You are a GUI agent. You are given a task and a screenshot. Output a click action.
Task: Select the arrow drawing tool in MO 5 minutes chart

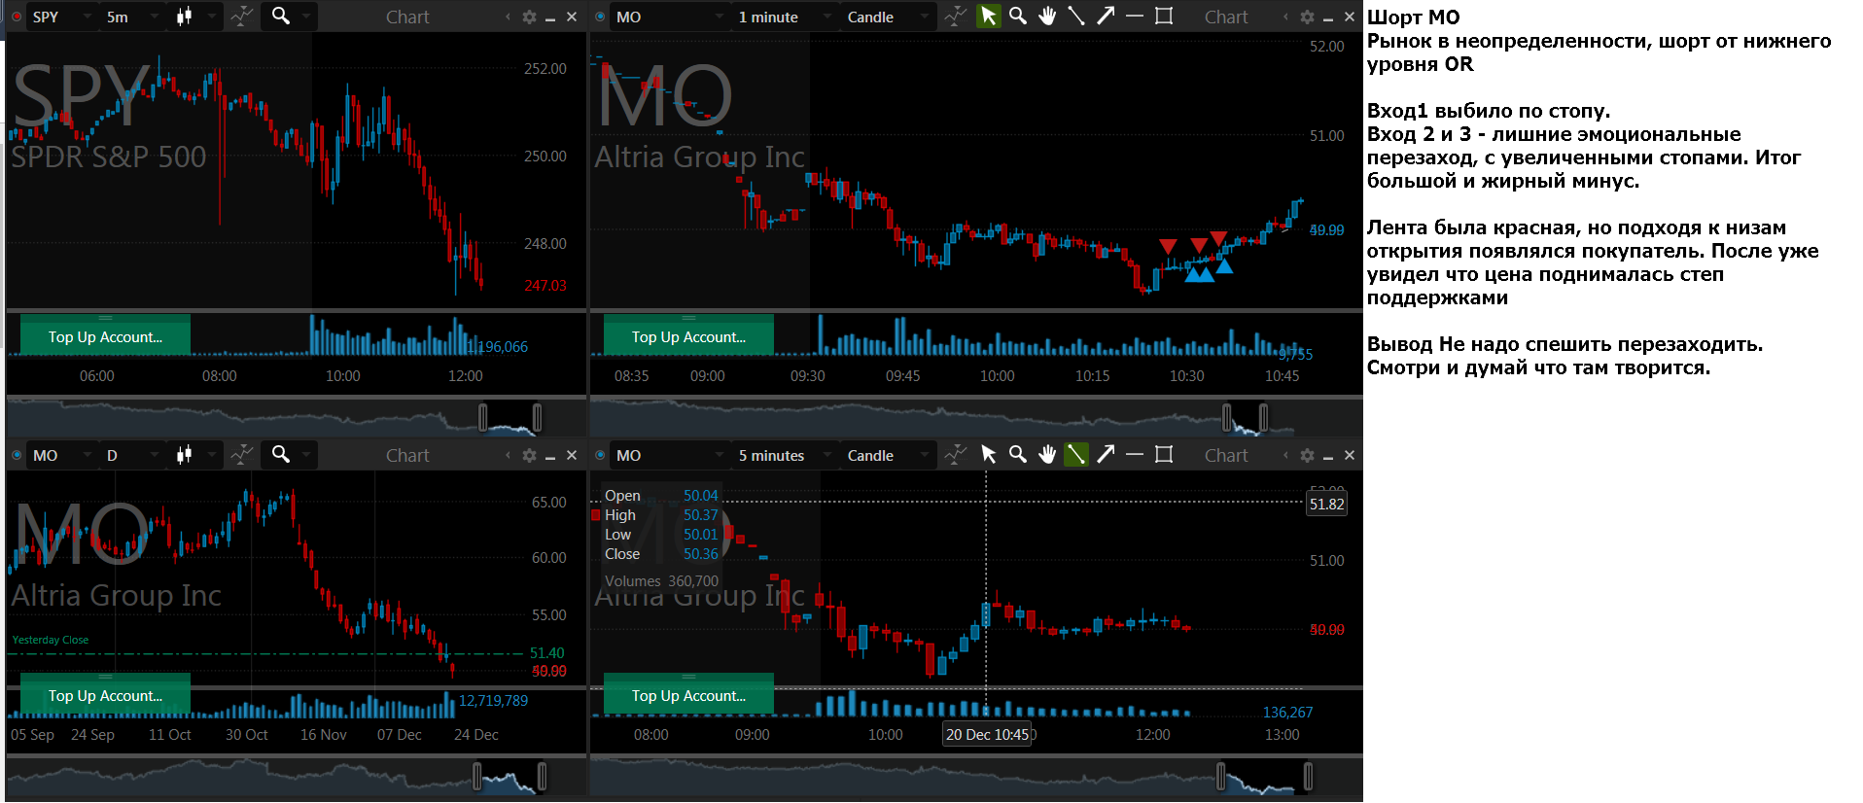tap(1106, 454)
